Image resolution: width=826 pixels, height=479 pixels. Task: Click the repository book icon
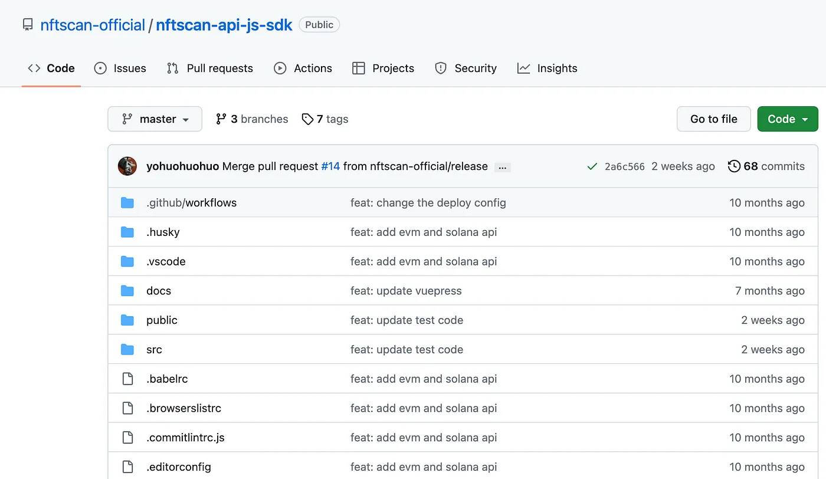point(28,25)
